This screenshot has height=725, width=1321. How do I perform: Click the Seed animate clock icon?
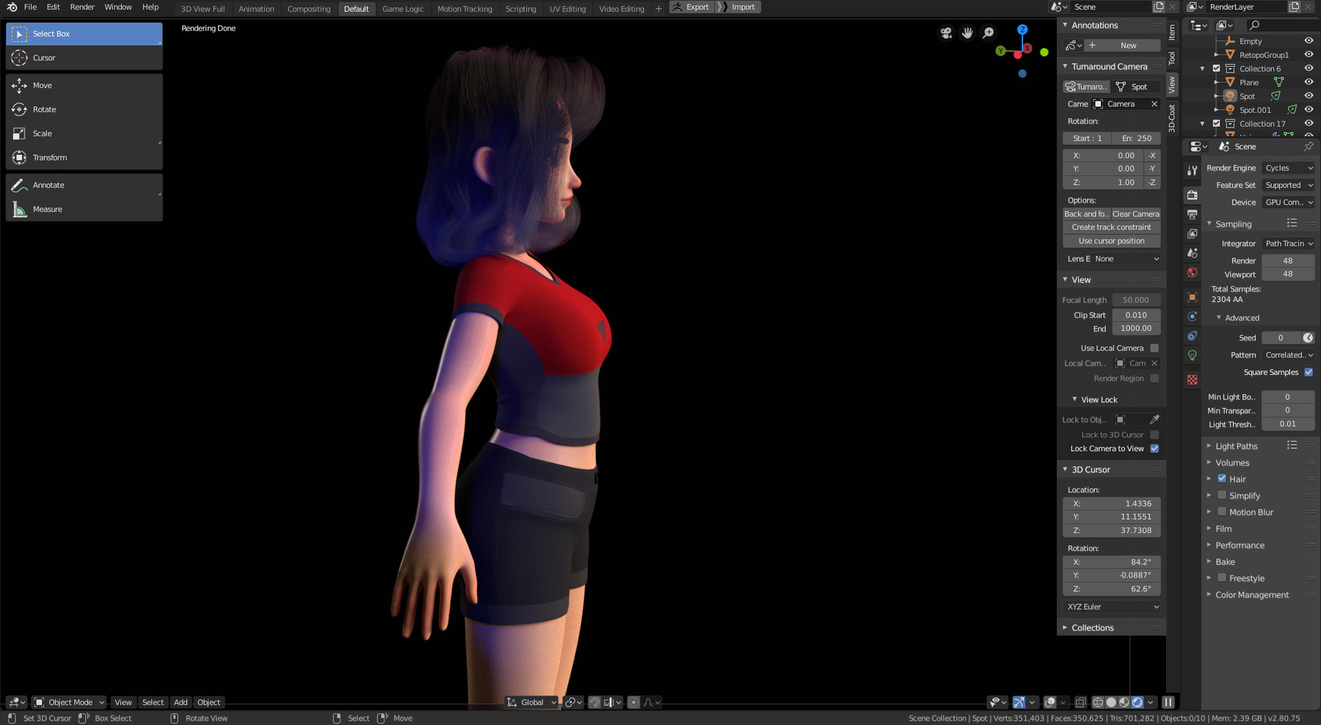(1308, 338)
